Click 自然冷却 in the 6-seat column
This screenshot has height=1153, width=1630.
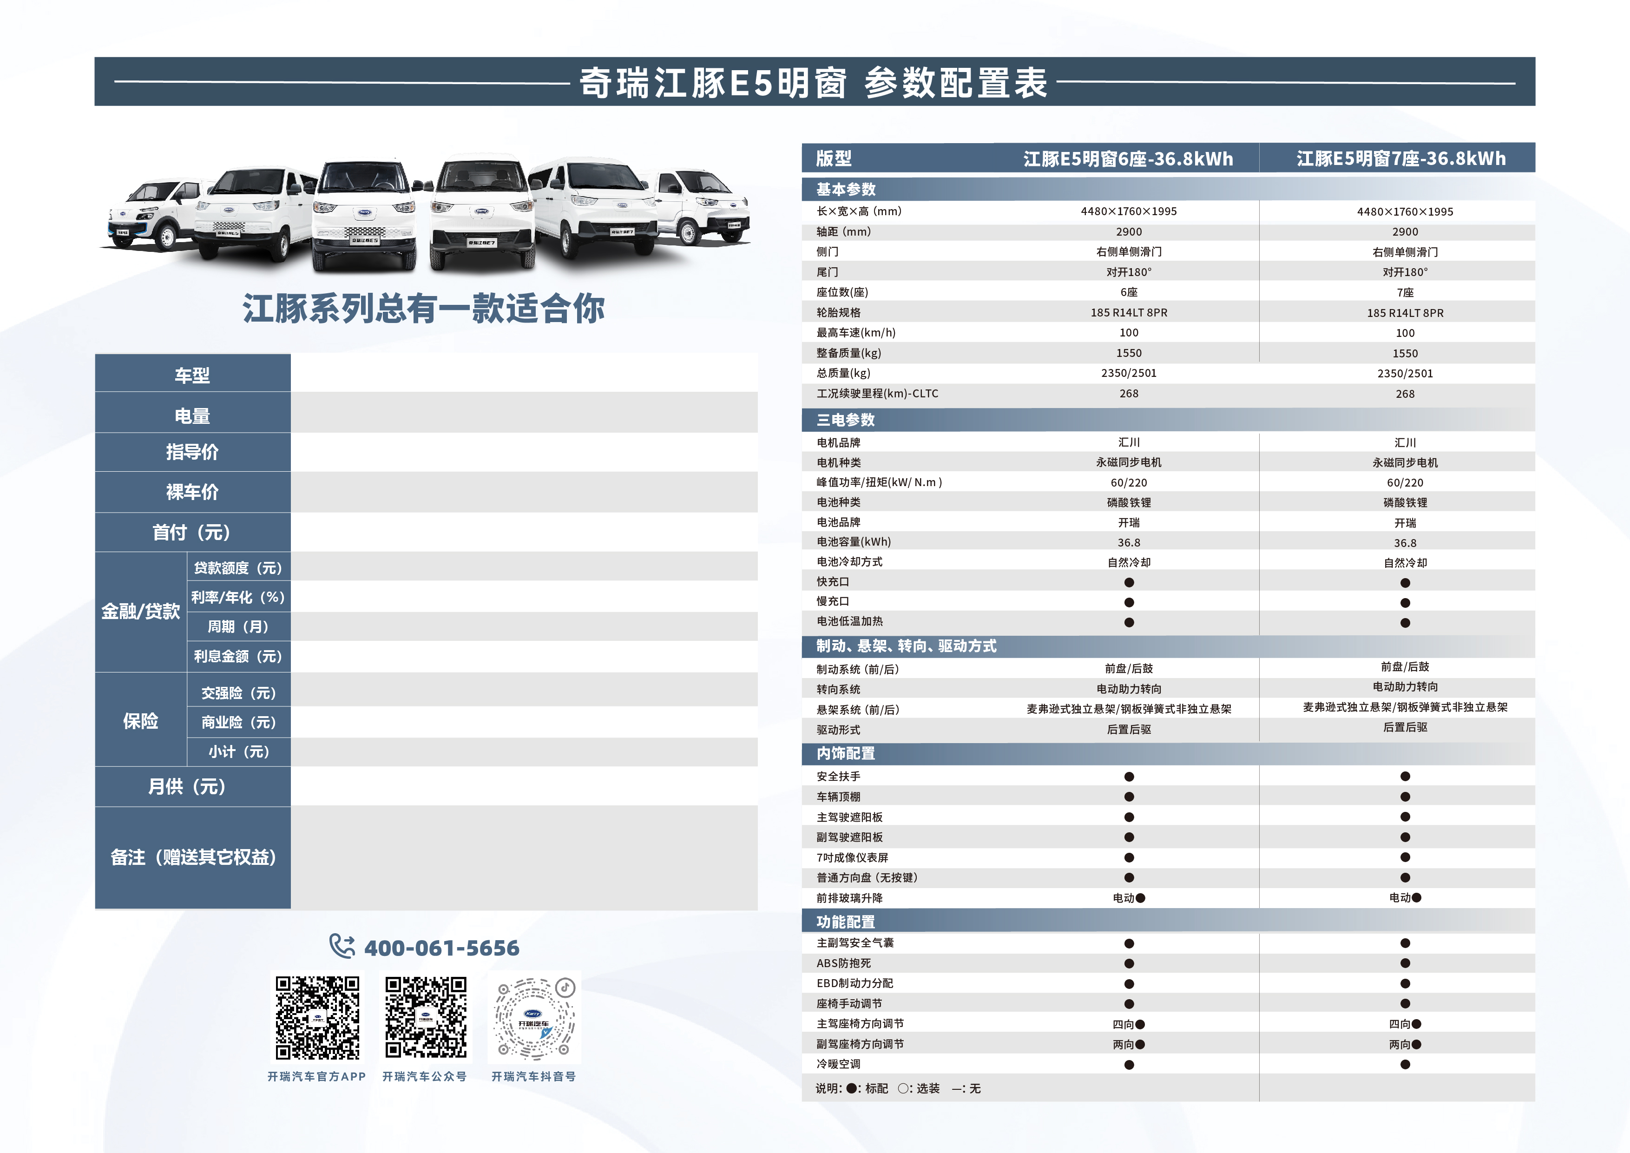click(x=1129, y=562)
